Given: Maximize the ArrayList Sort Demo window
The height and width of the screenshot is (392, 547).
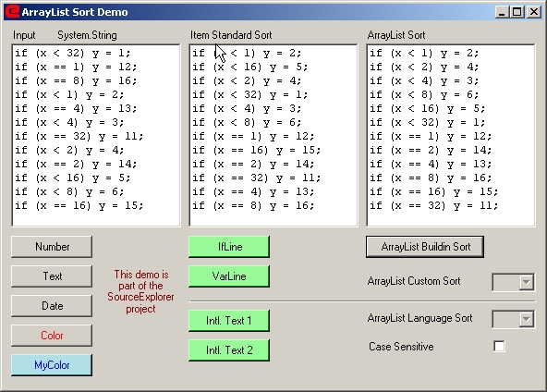Looking at the screenshot, I should (517, 12).
